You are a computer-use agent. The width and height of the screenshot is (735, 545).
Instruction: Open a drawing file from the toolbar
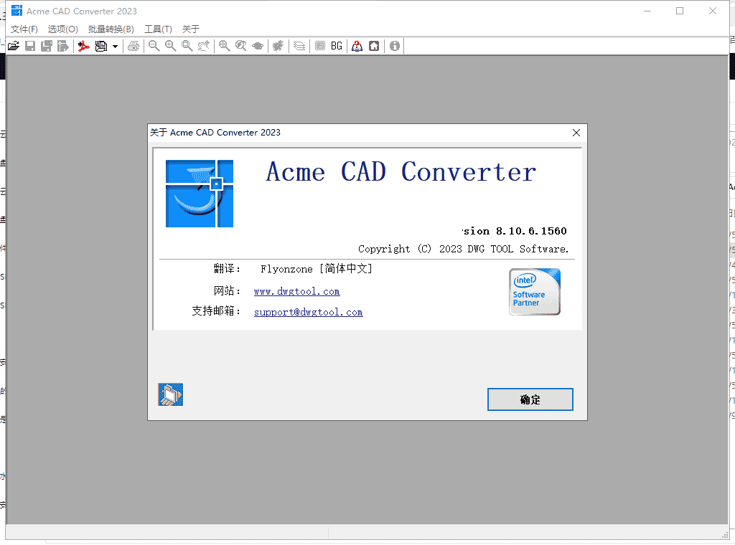(x=13, y=45)
